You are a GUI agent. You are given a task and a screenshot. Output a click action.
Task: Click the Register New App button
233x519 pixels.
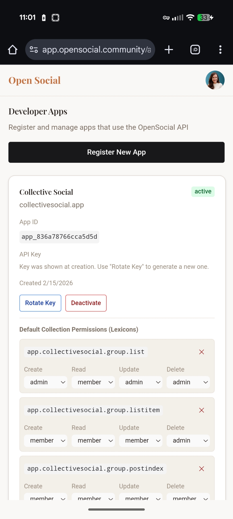[x=116, y=152]
